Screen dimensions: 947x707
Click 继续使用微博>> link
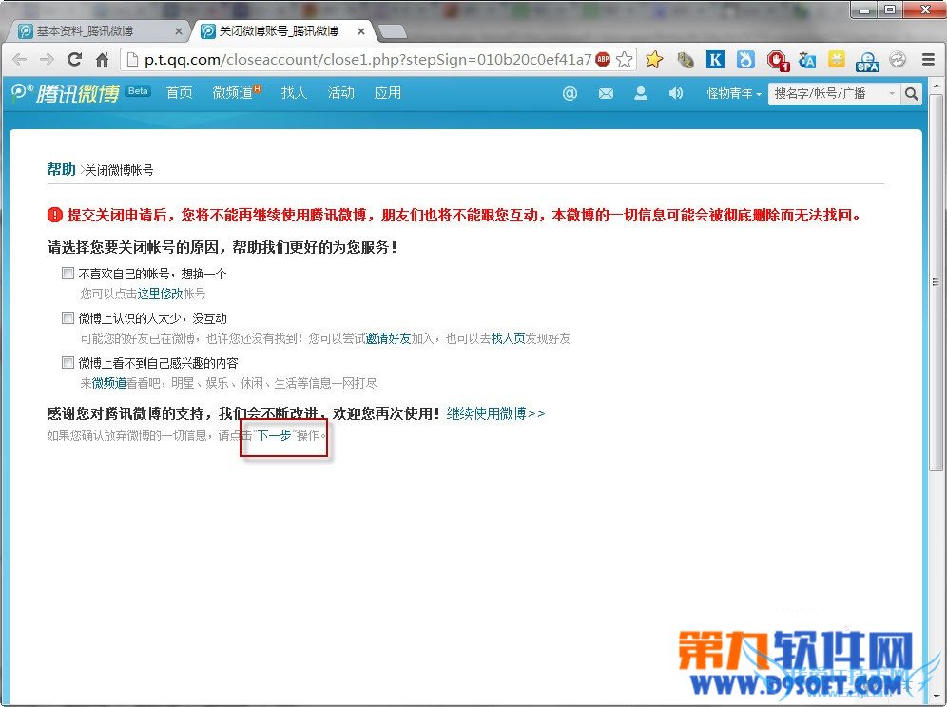[496, 413]
